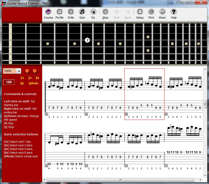Select next 1 bar with 1x
Screen dimensions: 209x184
(x=22, y=78)
